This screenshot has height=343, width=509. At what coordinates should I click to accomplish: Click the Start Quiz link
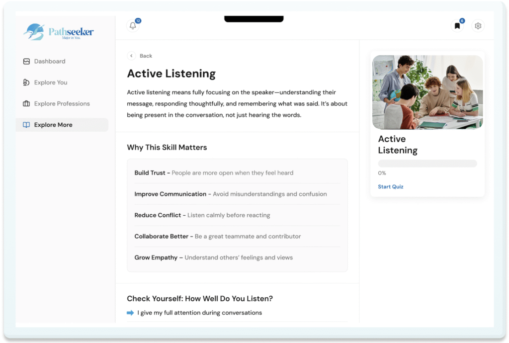391,187
